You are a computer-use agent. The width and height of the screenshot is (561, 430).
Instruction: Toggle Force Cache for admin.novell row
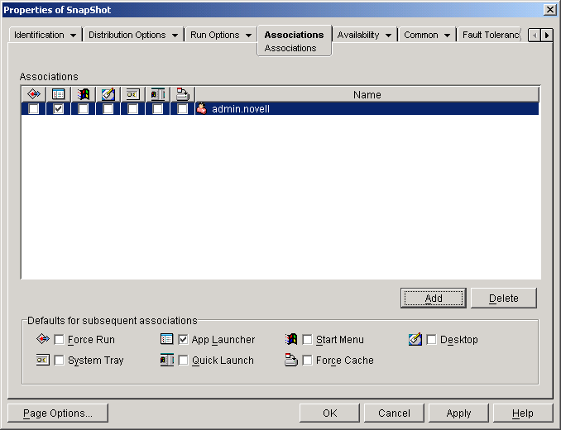coord(183,108)
